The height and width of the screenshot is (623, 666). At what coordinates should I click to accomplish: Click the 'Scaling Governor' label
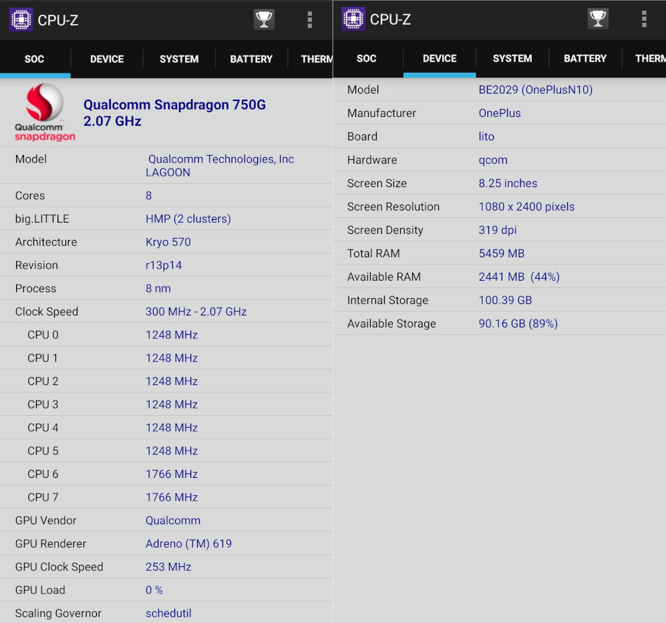point(58,613)
